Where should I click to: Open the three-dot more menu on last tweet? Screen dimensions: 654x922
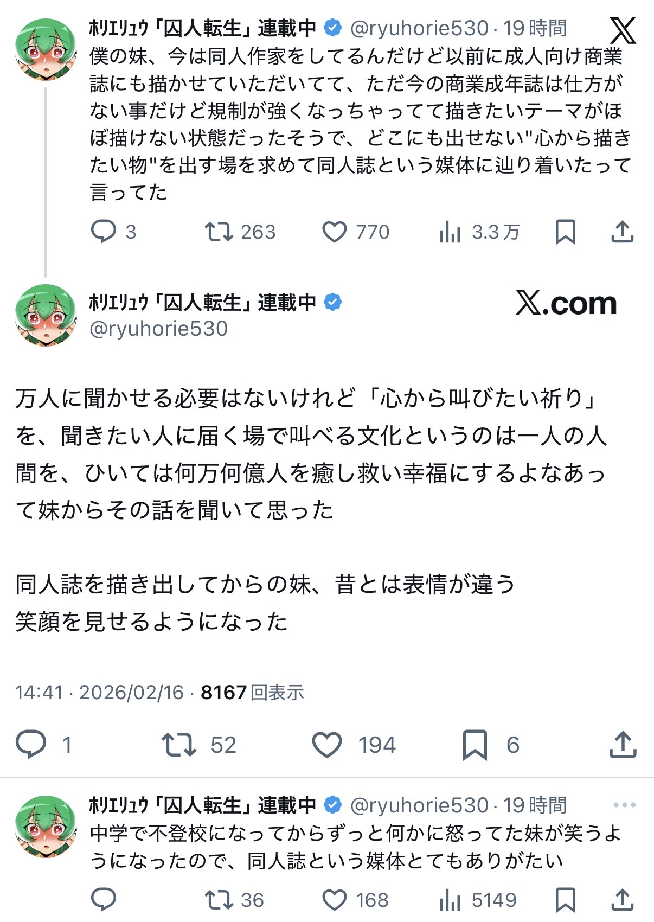(x=624, y=805)
